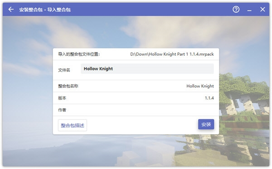Edit the 文件名 field containing Hollow Knight
The height and width of the screenshot is (169, 272).
coord(147,68)
